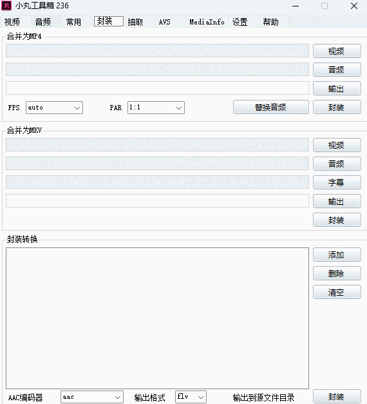Click the 输出到源文件目录 label
Image resolution: width=367 pixels, height=404 pixels.
(x=263, y=398)
